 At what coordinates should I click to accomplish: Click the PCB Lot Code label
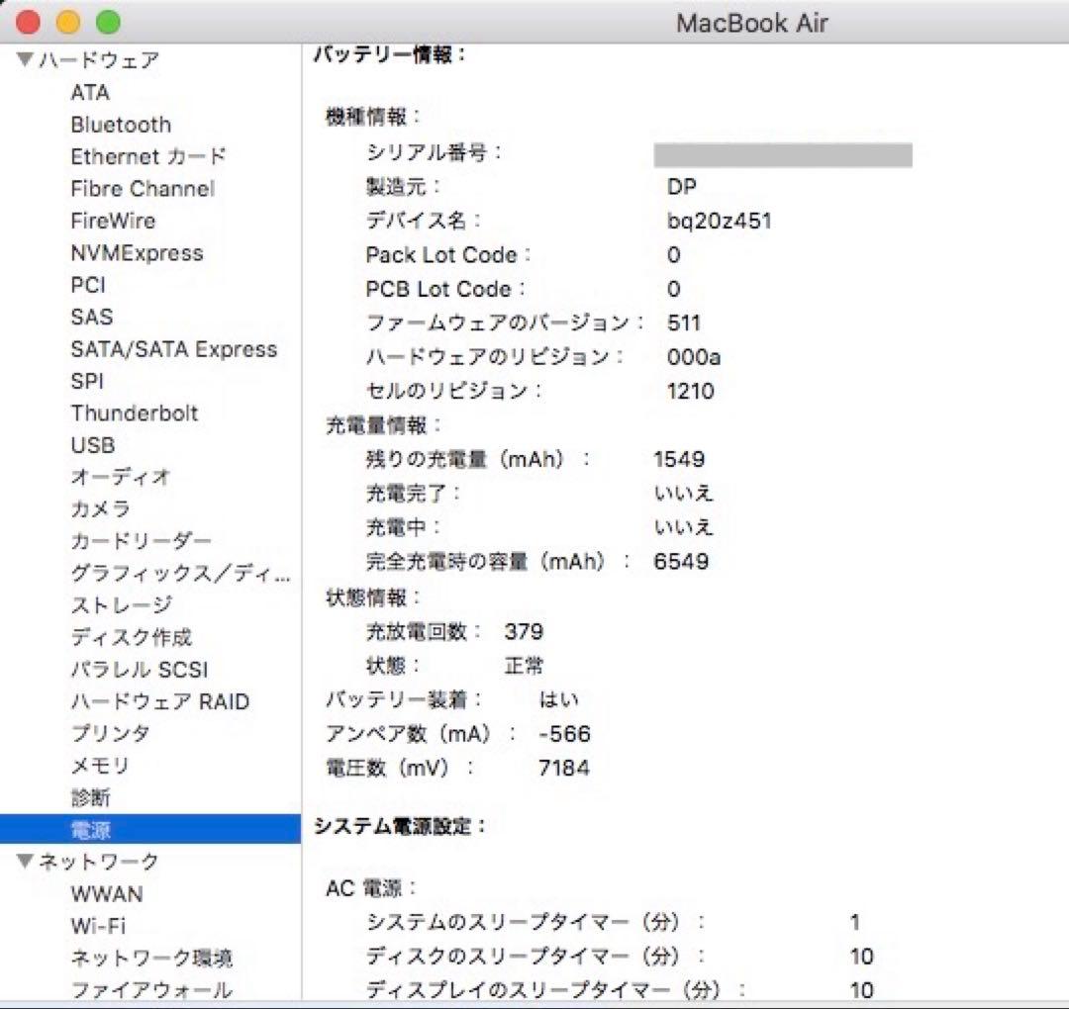point(445,288)
